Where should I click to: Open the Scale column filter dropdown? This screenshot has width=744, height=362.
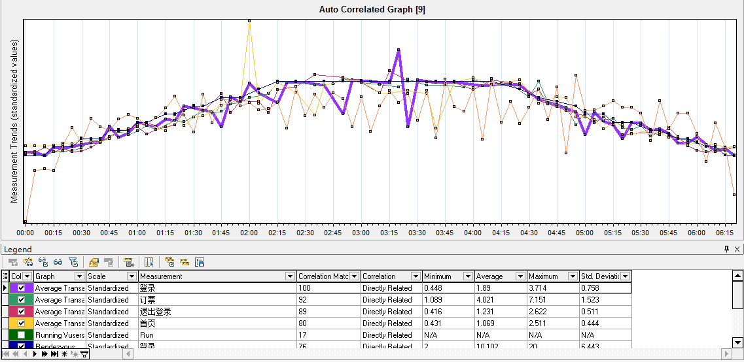[132, 276]
